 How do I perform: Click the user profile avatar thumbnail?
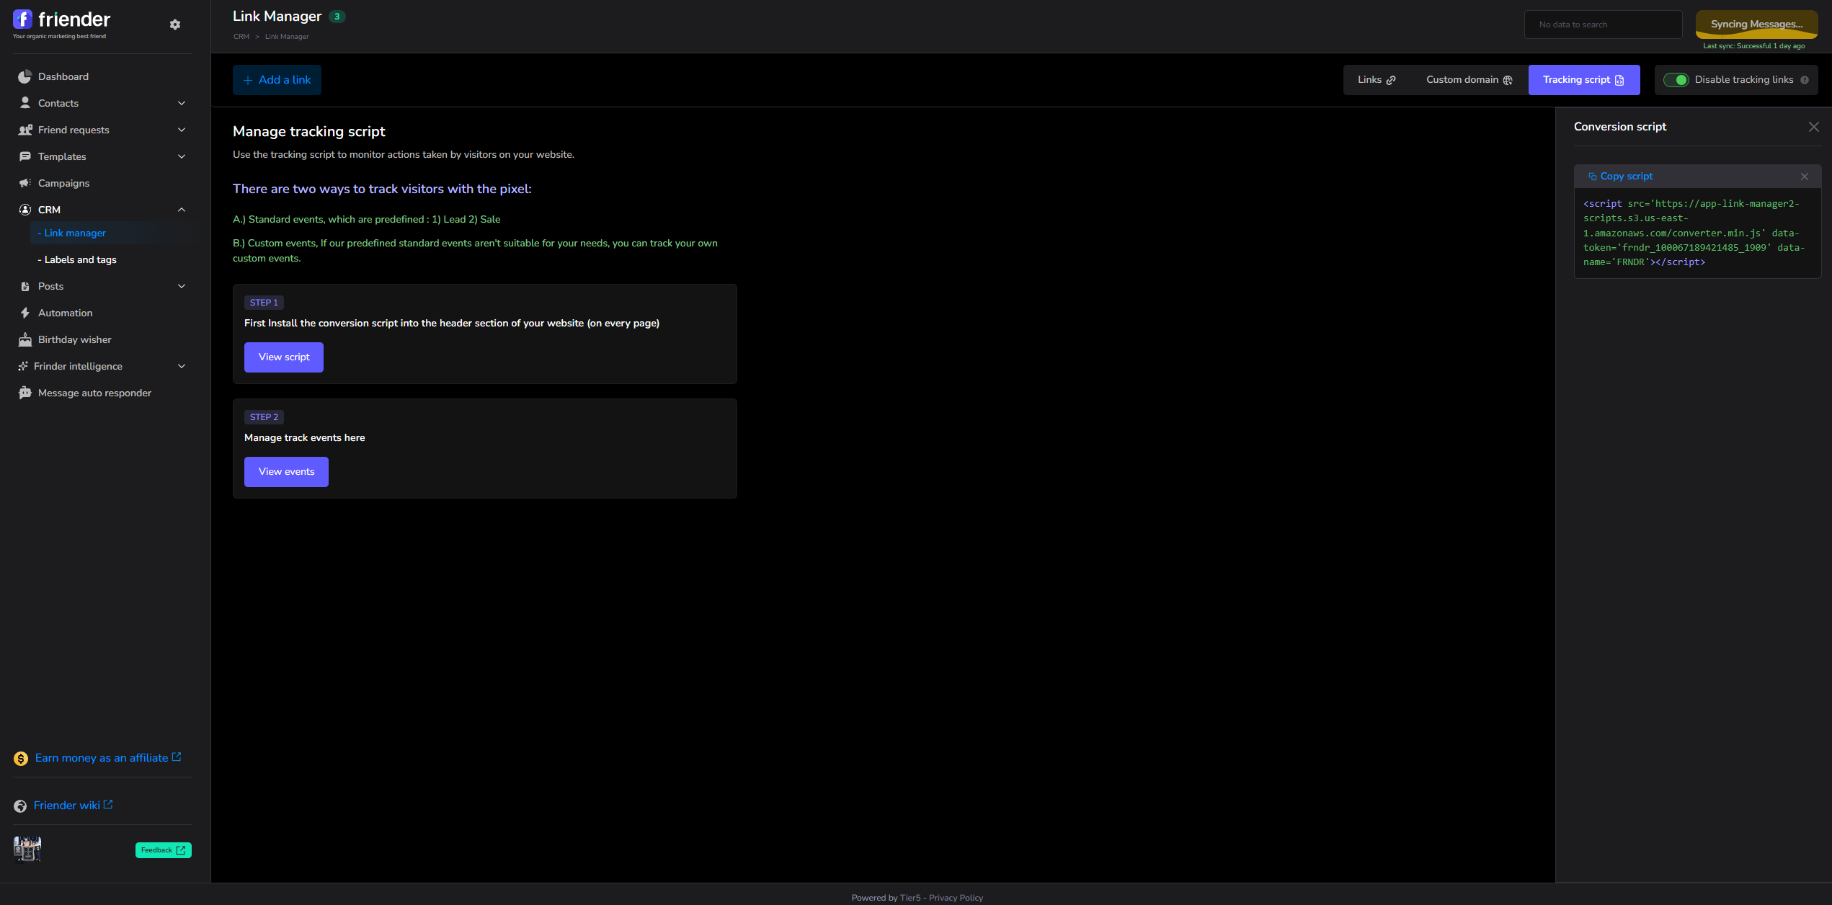click(x=27, y=850)
